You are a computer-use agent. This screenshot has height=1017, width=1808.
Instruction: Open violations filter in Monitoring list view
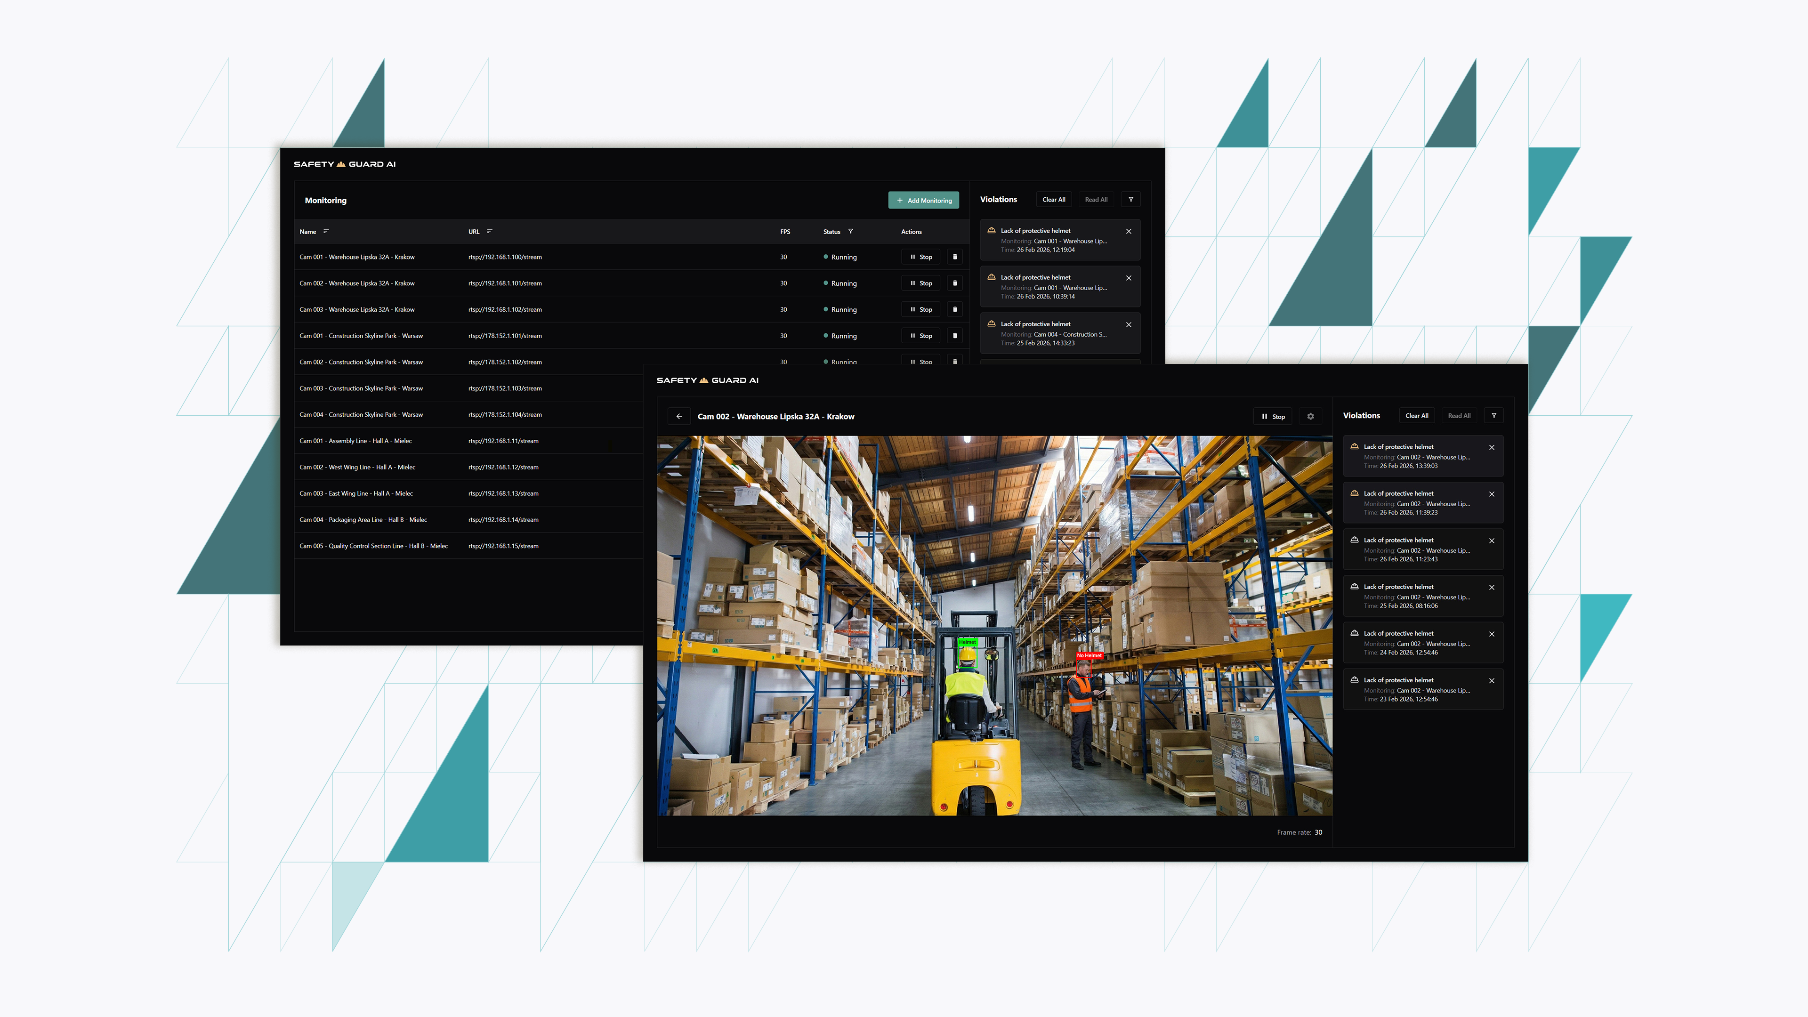[1130, 199]
